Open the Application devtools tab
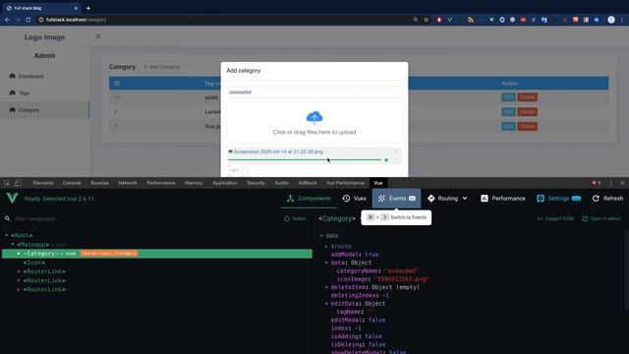 225,183
